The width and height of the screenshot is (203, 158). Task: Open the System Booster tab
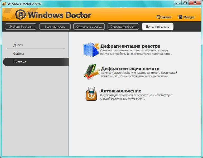click(x=21, y=27)
